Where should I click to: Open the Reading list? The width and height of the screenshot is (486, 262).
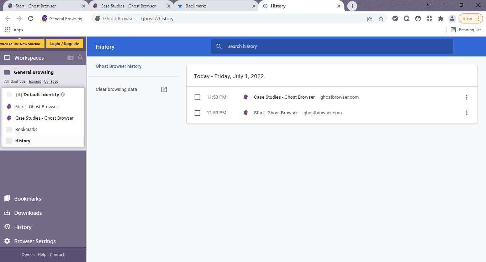point(466,30)
